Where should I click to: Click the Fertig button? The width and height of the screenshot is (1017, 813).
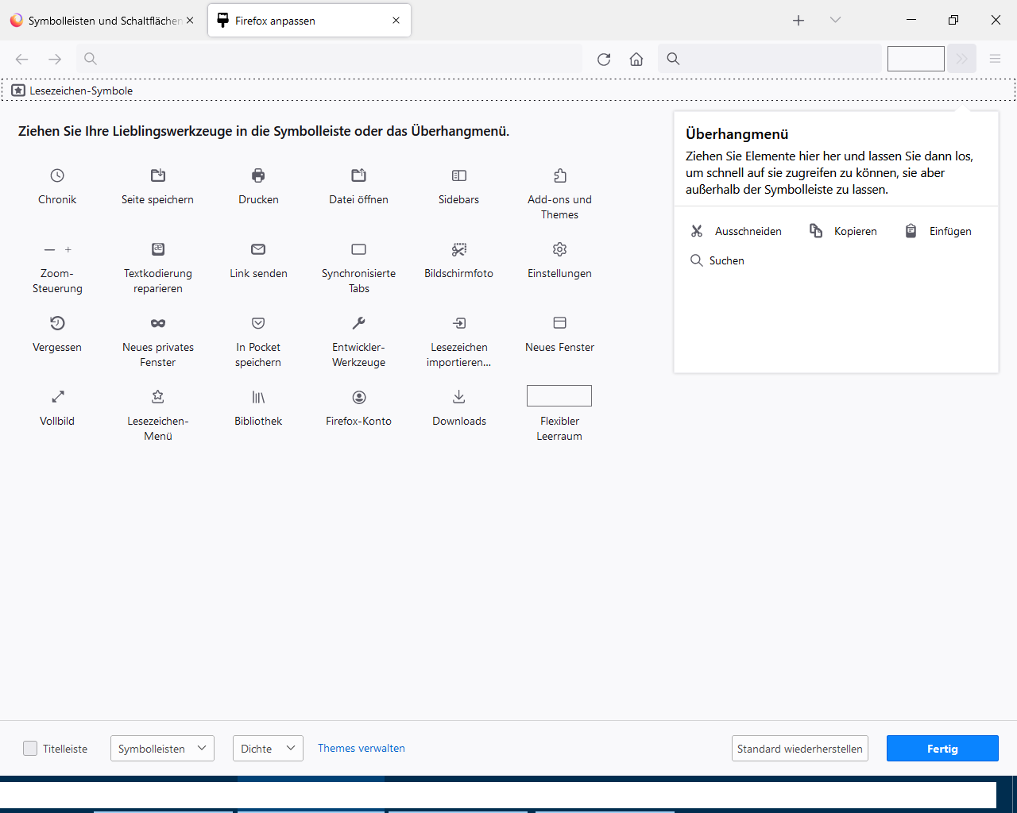click(942, 748)
